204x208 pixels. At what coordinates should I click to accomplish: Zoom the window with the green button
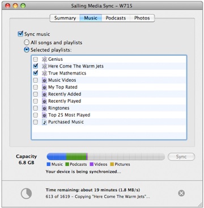click(23, 6)
